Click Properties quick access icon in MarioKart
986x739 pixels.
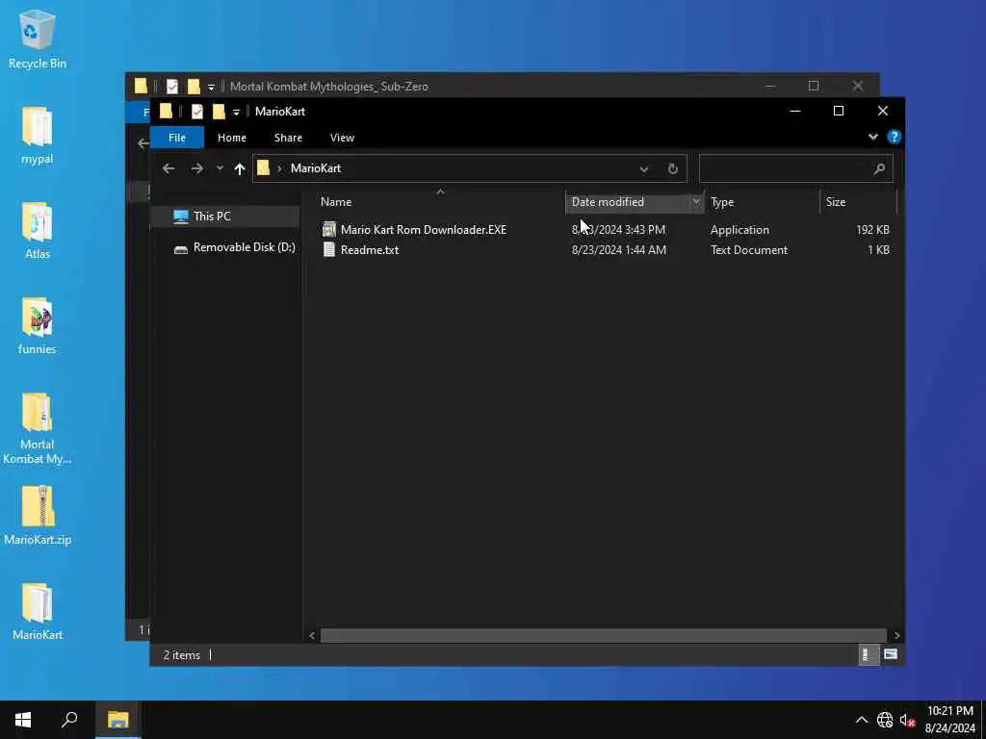pos(196,112)
